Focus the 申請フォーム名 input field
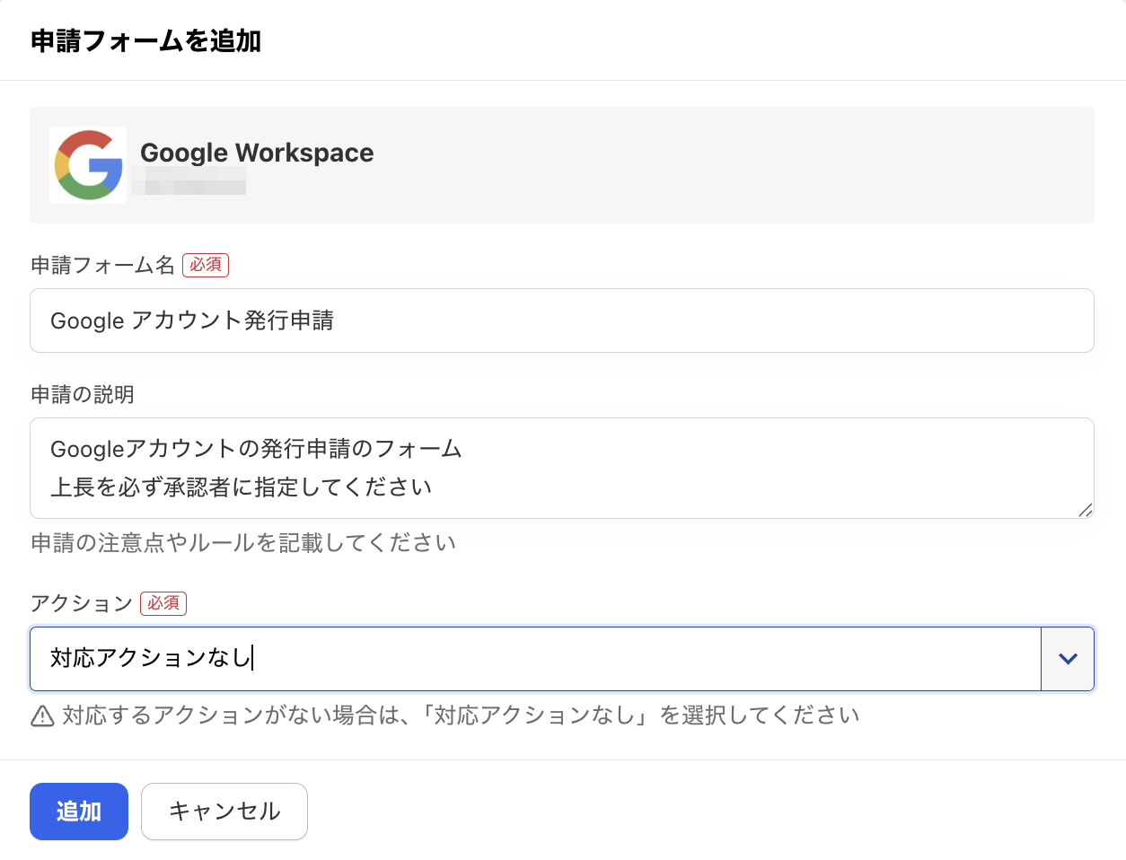The height and width of the screenshot is (860, 1126). 562,320
